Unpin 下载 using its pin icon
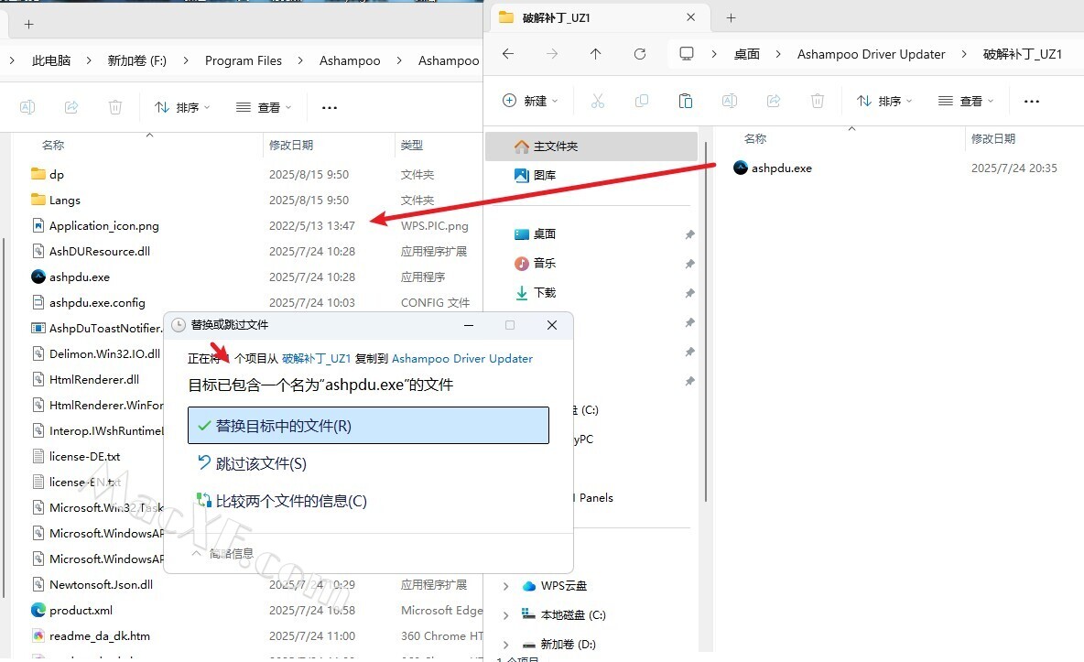 click(689, 293)
